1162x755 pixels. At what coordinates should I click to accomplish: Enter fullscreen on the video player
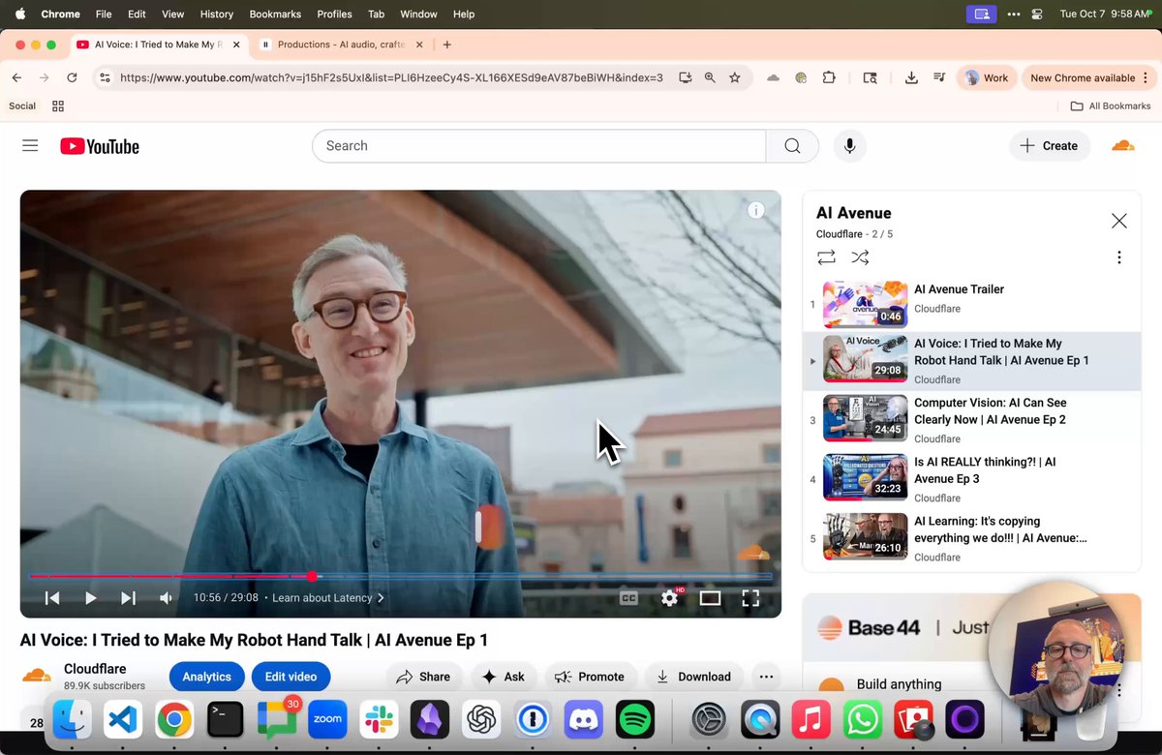[750, 598]
